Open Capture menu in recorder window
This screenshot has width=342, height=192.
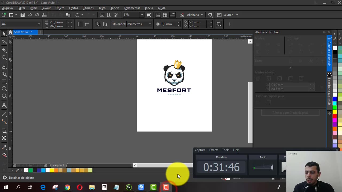click(x=200, y=150)
